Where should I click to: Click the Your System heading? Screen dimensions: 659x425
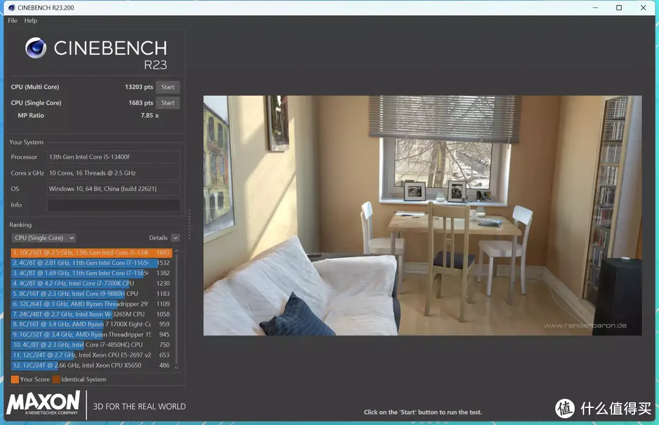tap(26, 142)
